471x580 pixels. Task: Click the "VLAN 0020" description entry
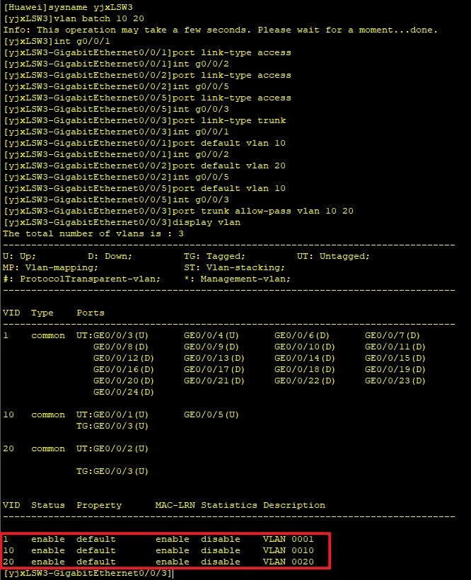point(288,562)
